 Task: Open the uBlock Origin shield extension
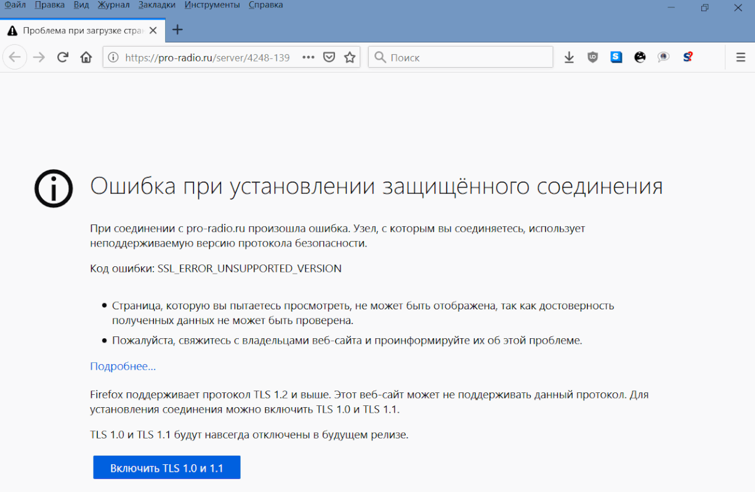pos(593,57)
